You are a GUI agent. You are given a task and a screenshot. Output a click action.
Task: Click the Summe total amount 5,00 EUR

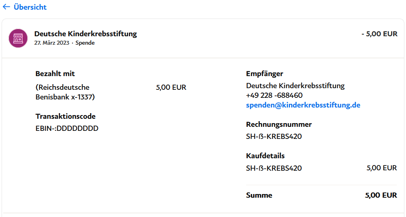tap(381, 195)
